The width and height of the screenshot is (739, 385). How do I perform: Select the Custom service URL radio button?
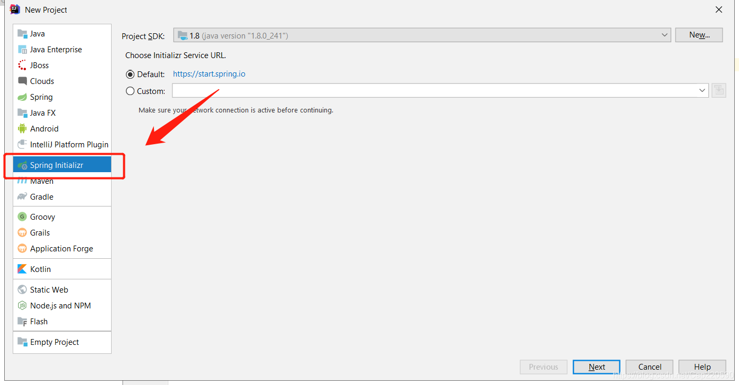click(x=130, y=91)
